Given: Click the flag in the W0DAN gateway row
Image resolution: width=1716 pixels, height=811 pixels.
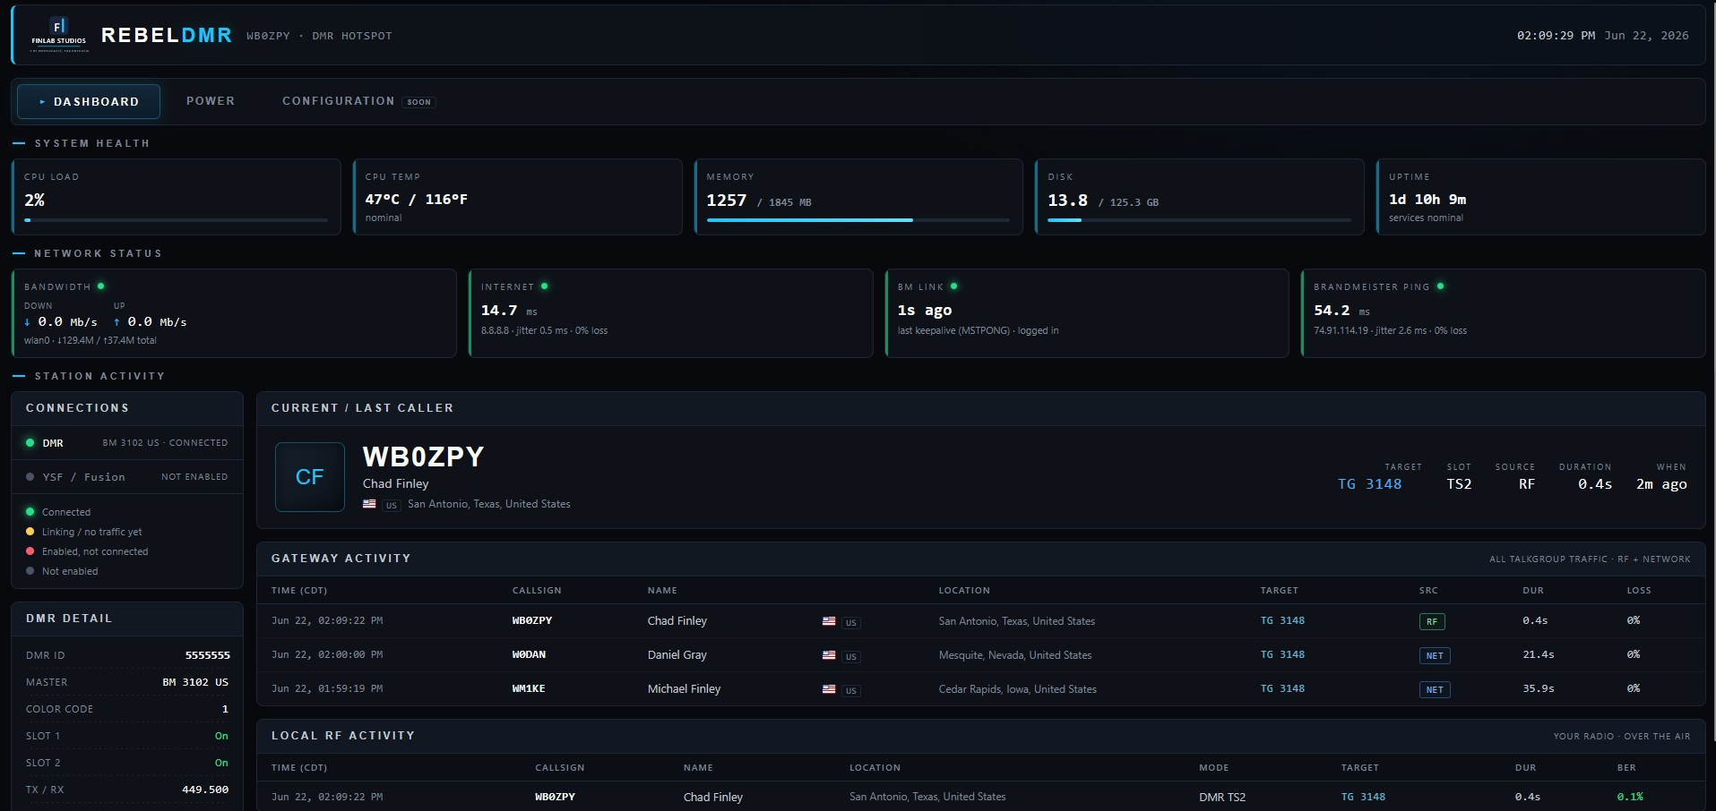Looking at the screenshot, I should 829,655.
